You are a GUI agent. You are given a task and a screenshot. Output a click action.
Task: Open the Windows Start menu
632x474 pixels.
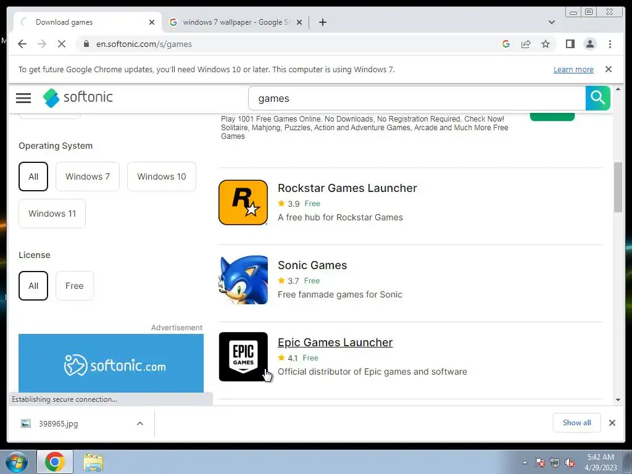point(16,462)
